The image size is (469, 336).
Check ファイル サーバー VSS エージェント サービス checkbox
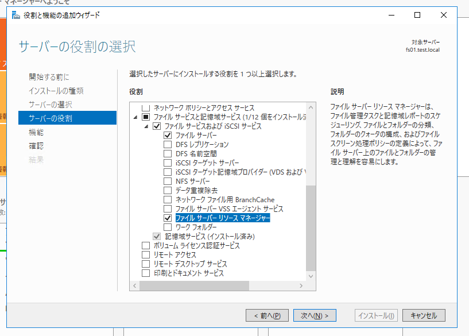coord(168,208)
